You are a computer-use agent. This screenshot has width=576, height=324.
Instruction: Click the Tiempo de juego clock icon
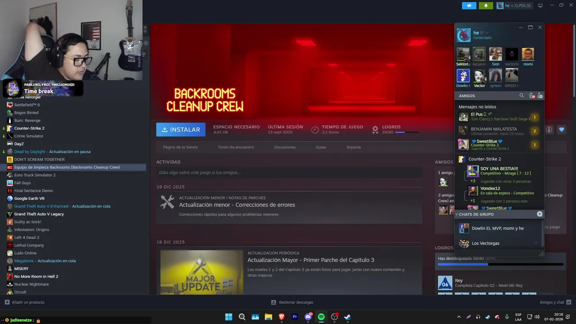point(315,130)
